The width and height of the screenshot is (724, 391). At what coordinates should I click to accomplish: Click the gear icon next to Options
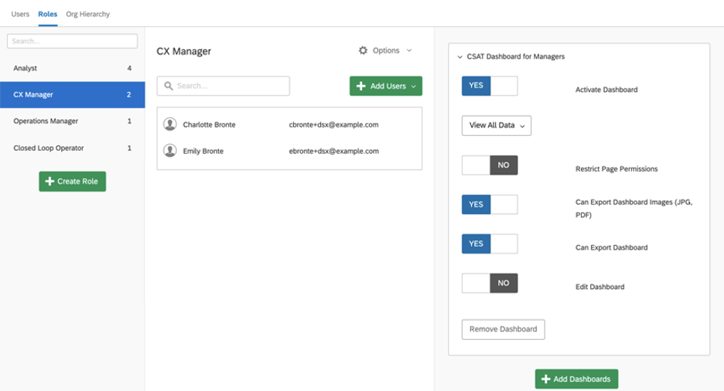point(363,50)
